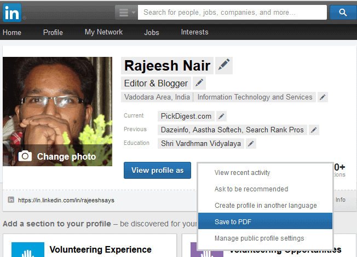Open the Home nav item

[12, 32]
